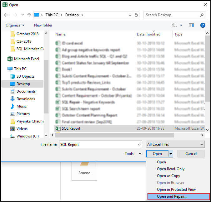
Task: Expand the Open button dropdown arrow
Action: tap(171, 154)
